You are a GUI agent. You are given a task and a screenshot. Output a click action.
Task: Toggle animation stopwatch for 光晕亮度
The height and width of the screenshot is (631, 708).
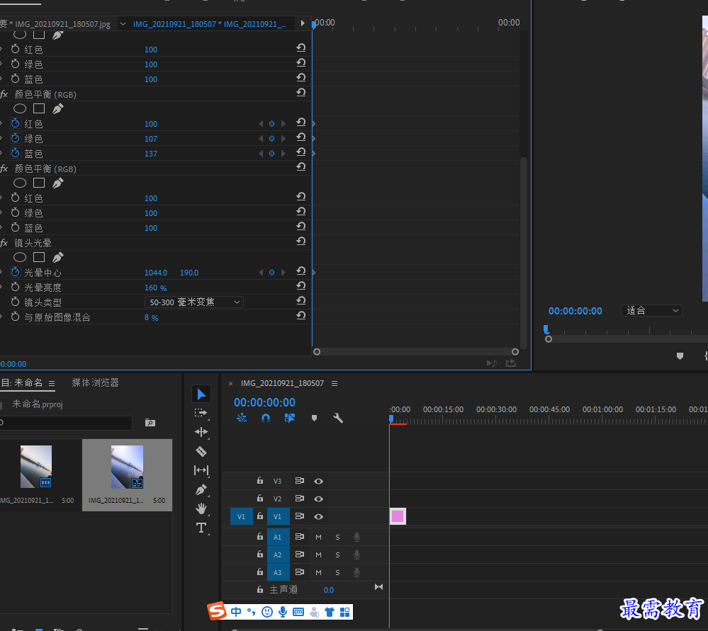point(16,287)
